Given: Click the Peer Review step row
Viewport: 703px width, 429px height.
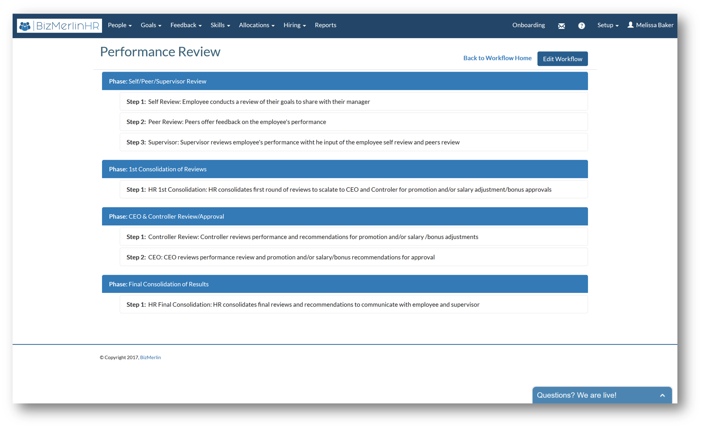Looking at the screenshot, I should pyautogui.click(x=354, y=122).
